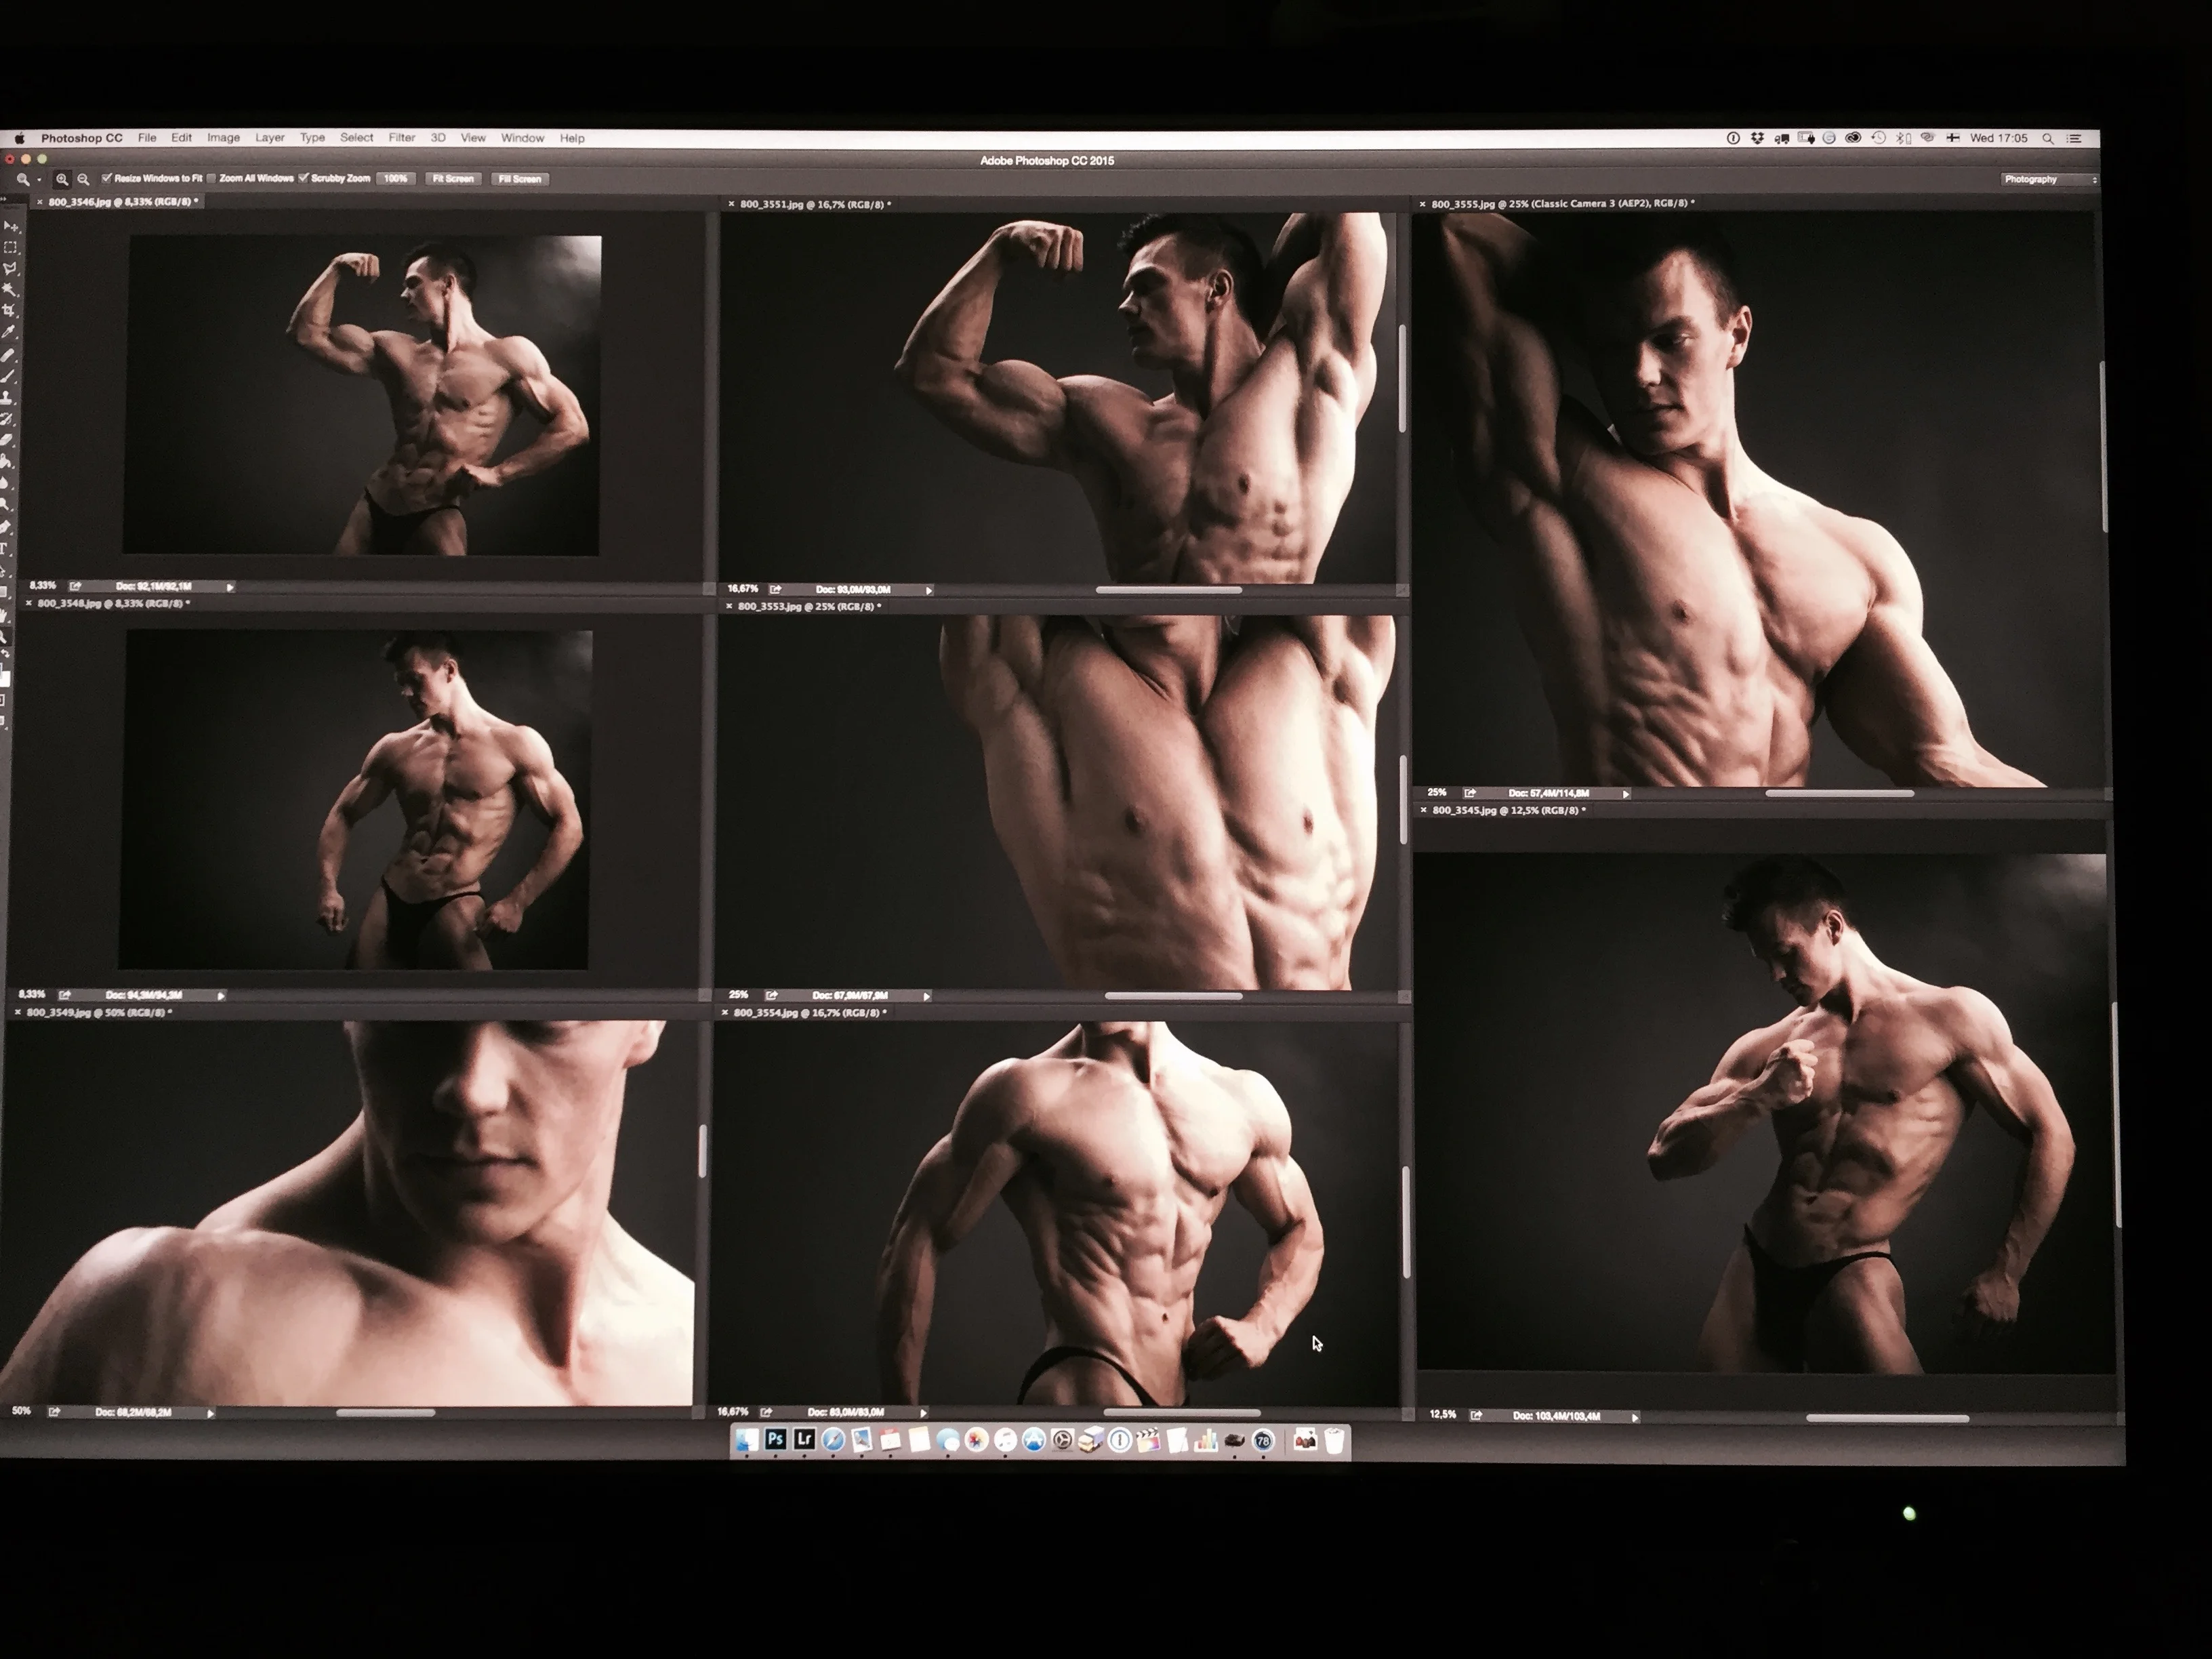Open Zoom tool preset picker arrow

pos(39,179)
